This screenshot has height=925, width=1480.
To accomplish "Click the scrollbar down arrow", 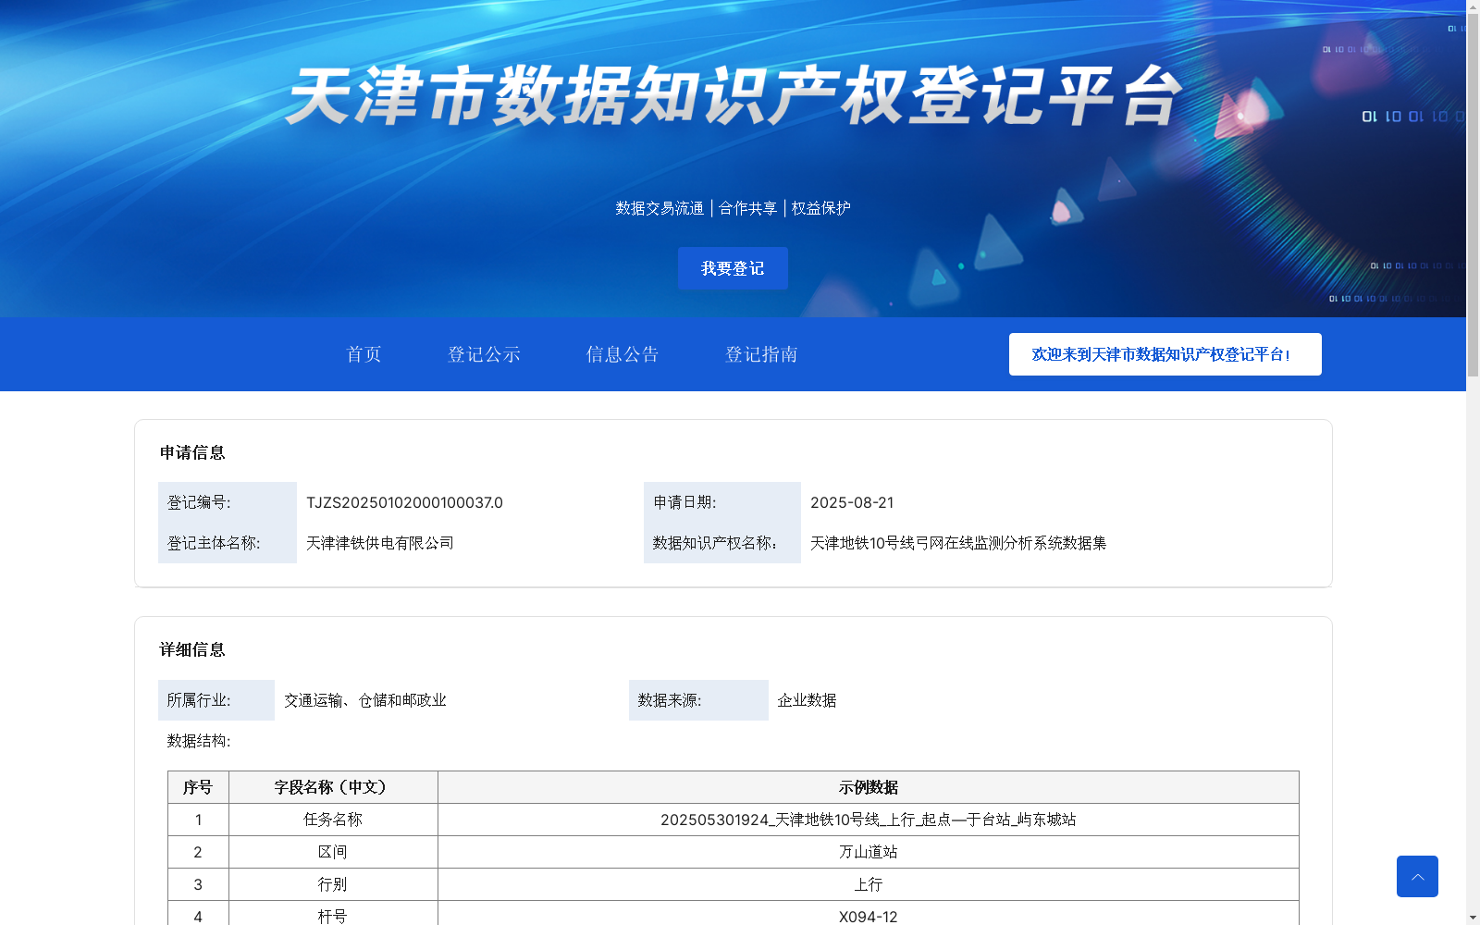I will click(x=1473, y=918).
